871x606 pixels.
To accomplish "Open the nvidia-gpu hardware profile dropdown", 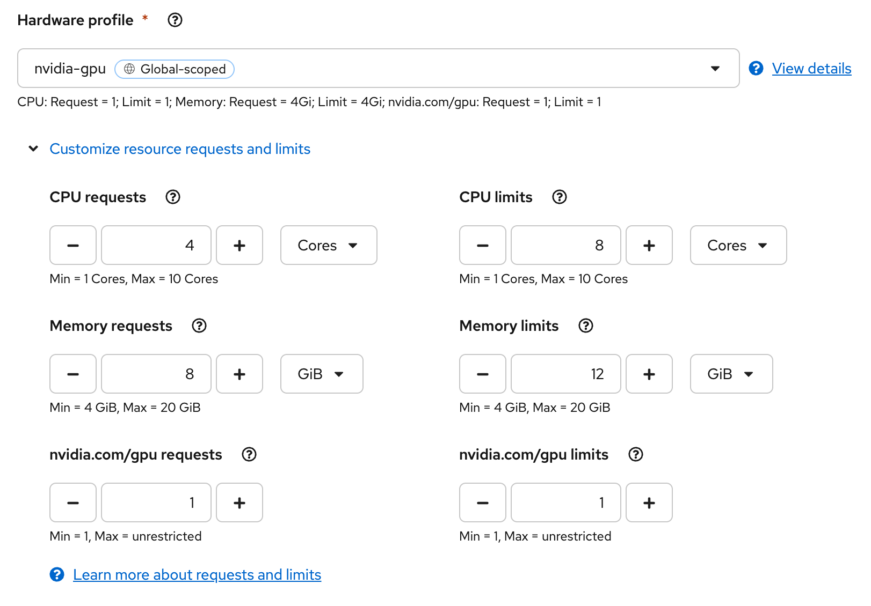I will (x=378, y=69).
